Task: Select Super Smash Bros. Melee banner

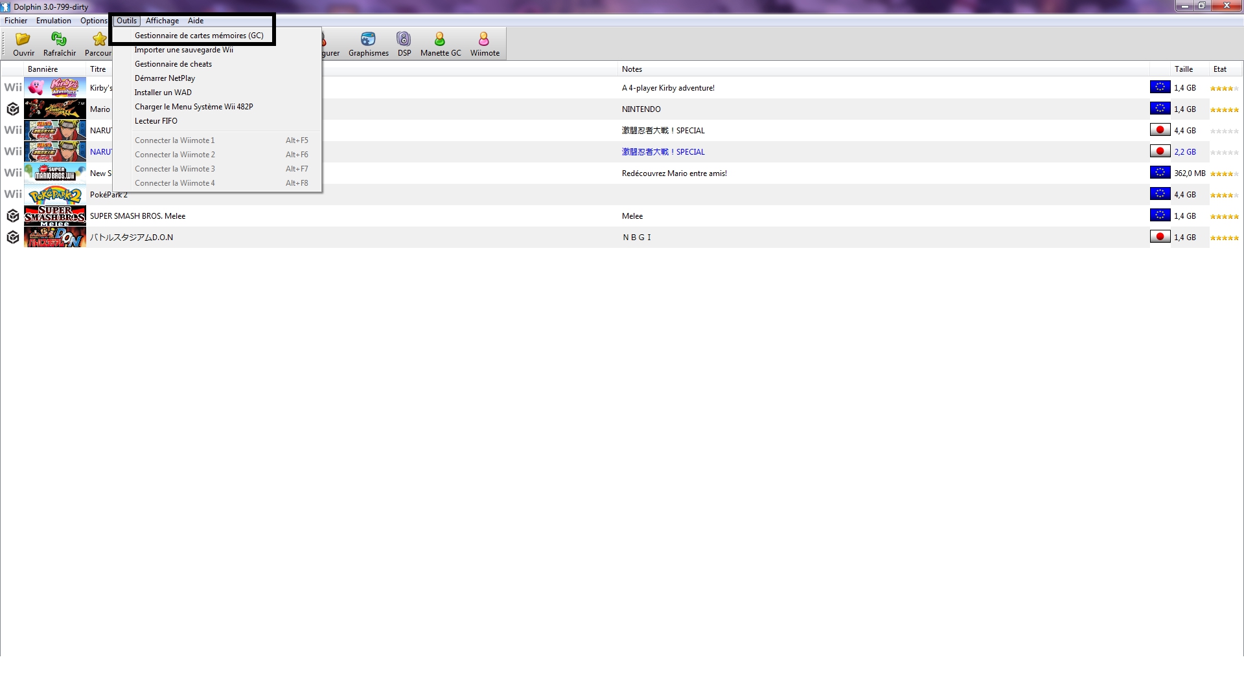Action: click(55, 216)
